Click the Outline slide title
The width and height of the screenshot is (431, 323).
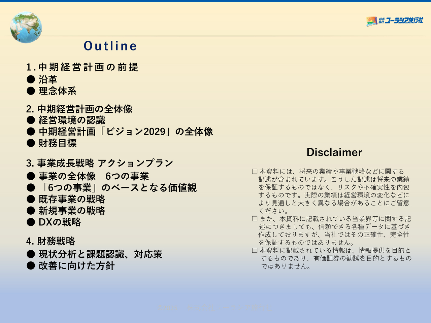tap(110, 46)
